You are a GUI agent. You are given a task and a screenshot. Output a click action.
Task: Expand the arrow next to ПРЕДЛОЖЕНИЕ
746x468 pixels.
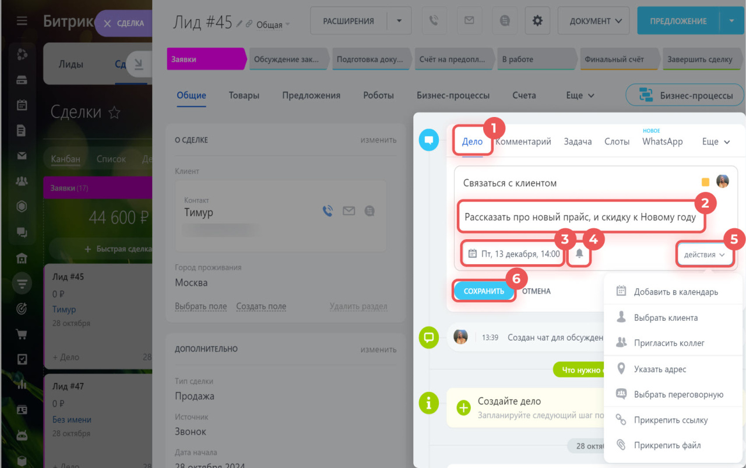pyautogui.click(x=732, y=21)
